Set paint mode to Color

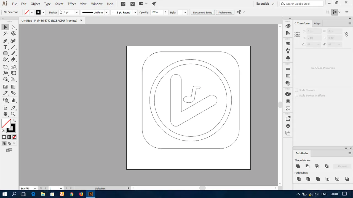tap(4, 137)
